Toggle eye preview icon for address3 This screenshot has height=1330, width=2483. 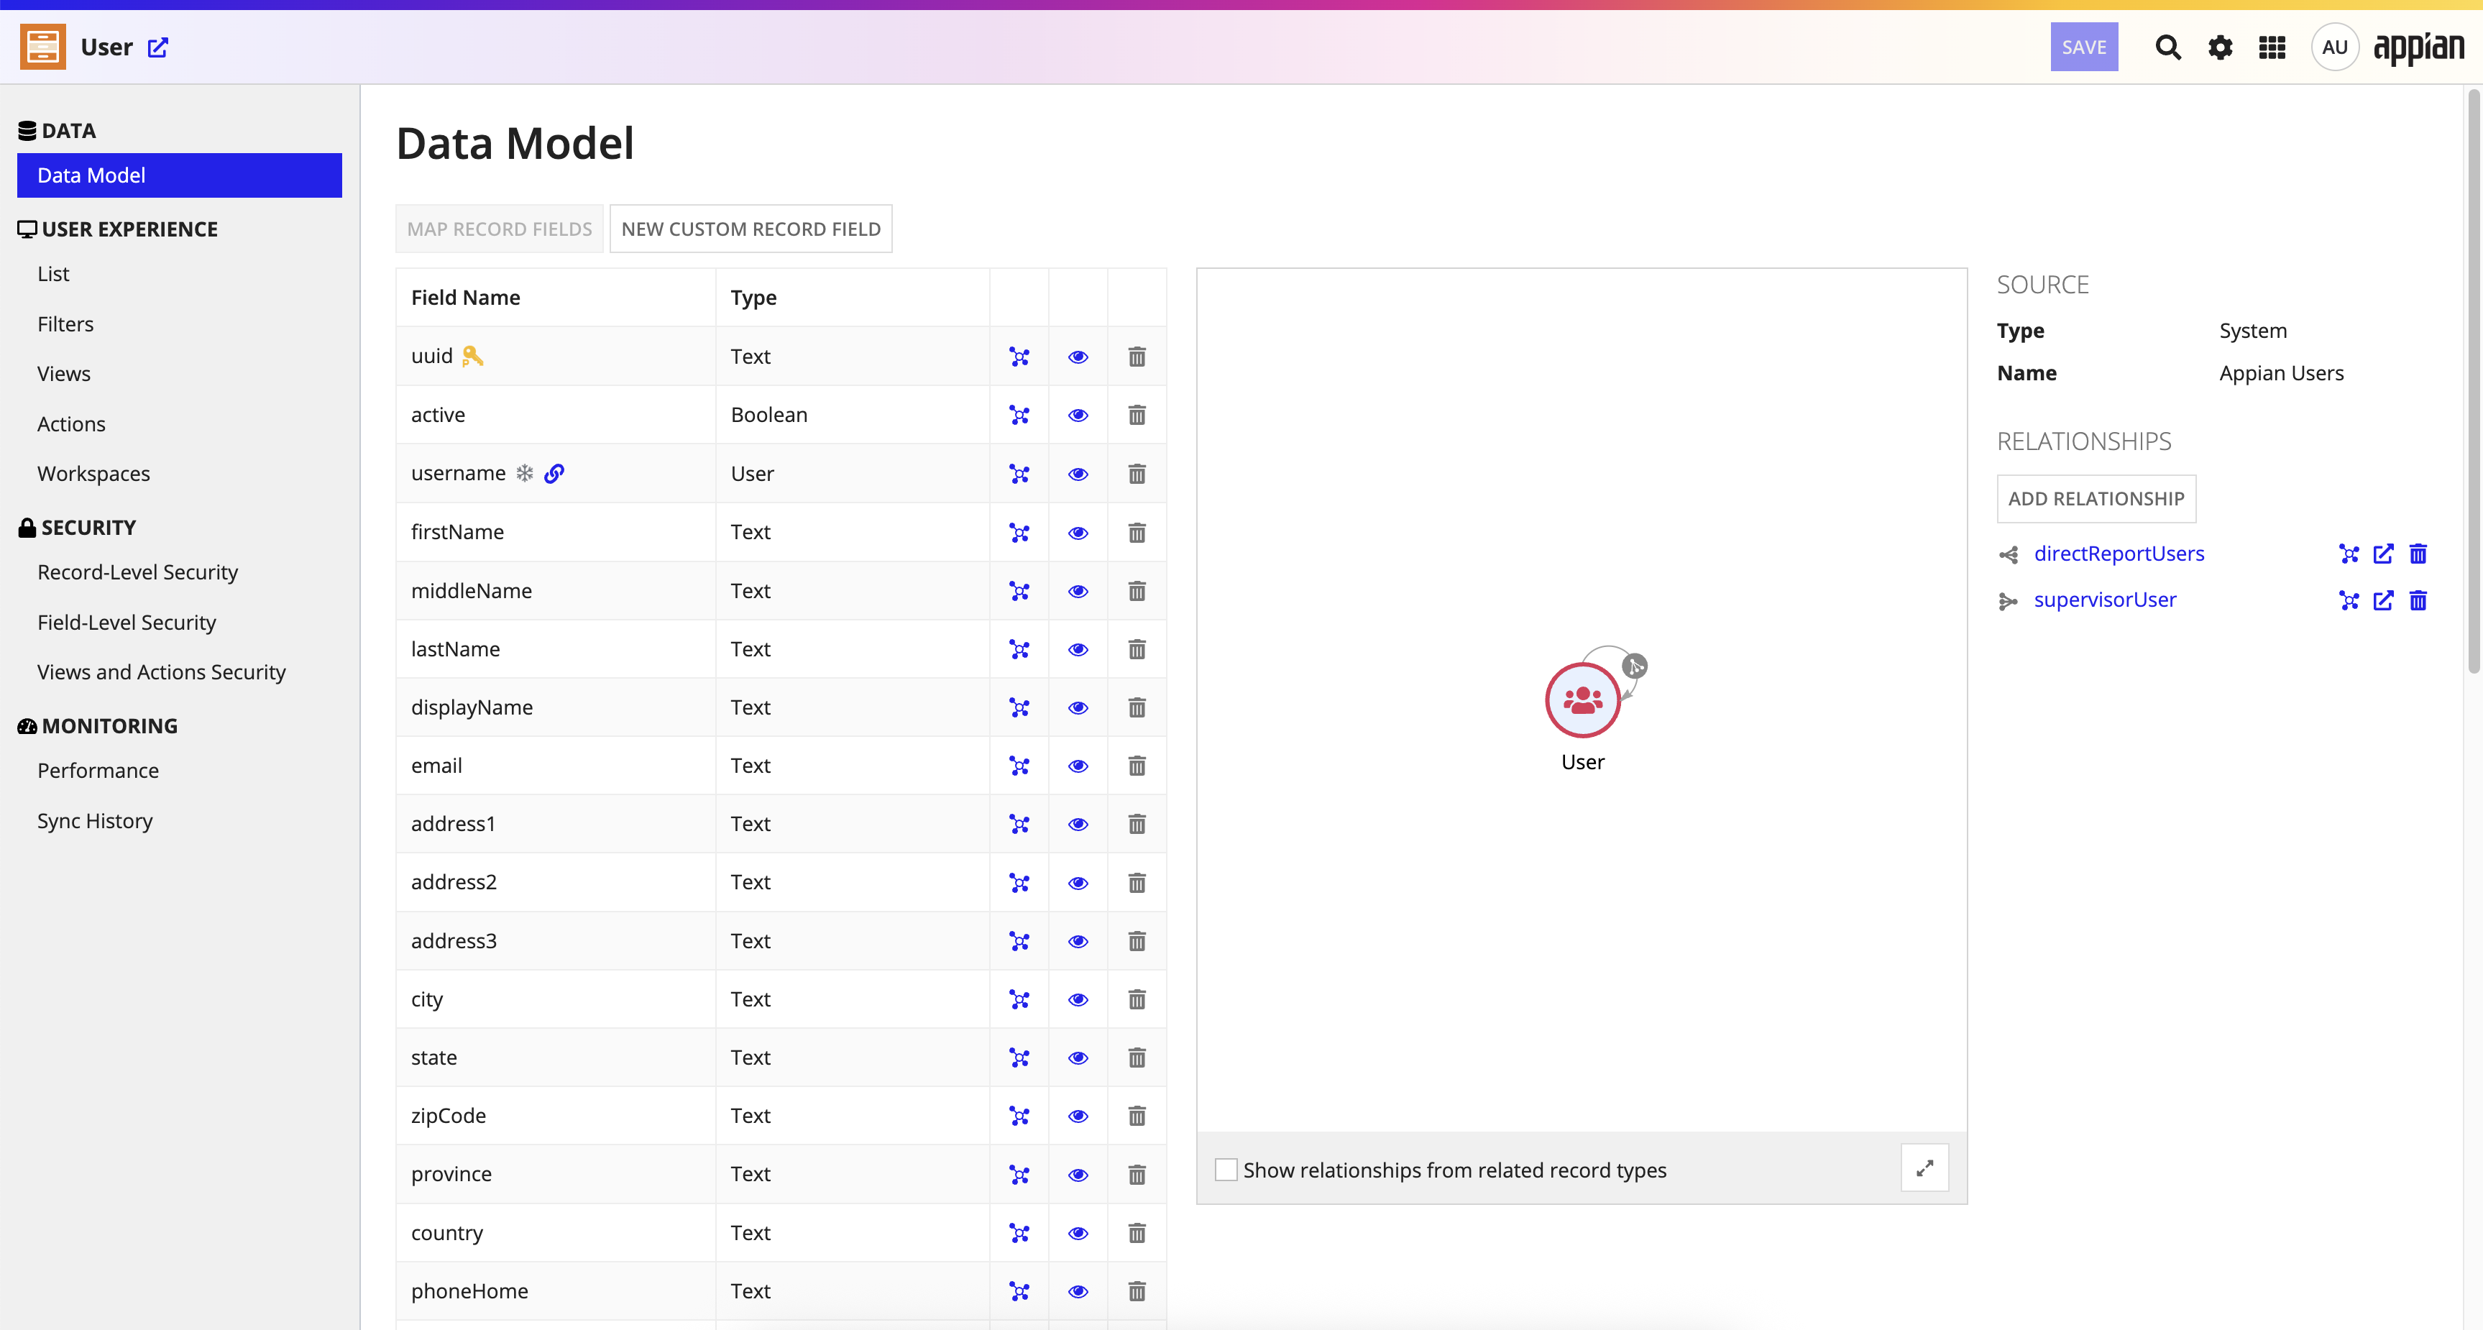click(1078, 942)
